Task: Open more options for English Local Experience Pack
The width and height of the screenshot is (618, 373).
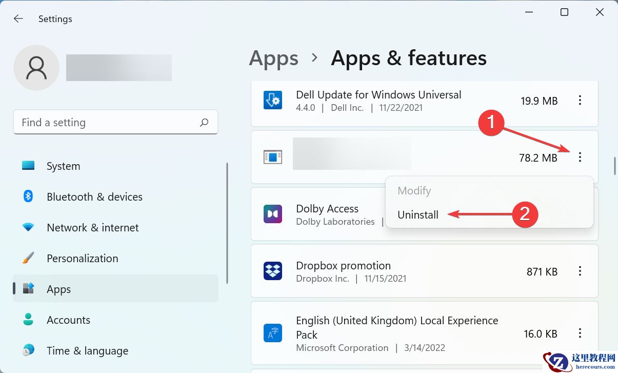Action: pos(580,333)
